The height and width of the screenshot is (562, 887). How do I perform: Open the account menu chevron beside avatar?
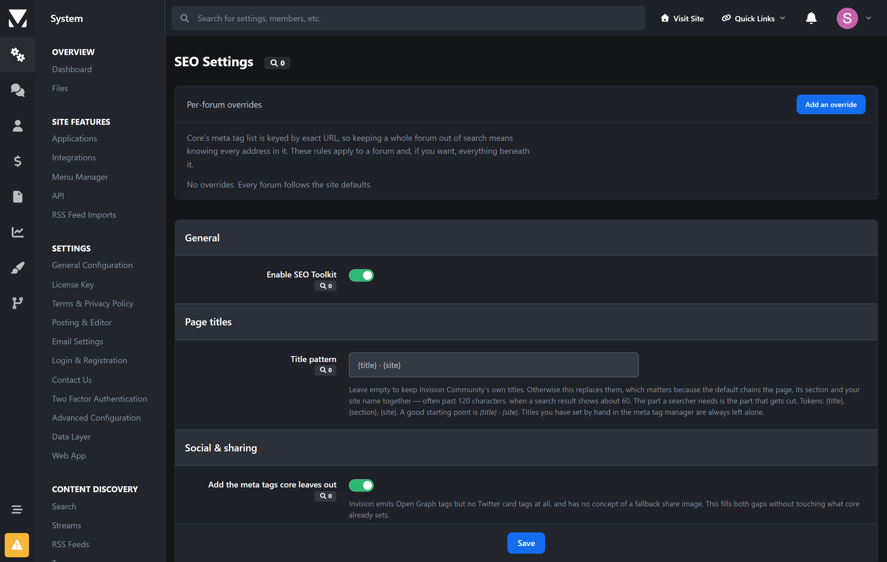tap(868, 18)
